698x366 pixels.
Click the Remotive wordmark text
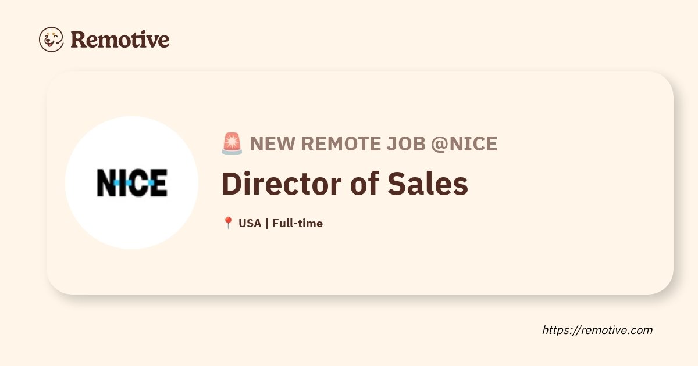point(120,40)
